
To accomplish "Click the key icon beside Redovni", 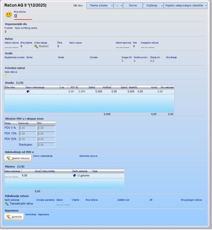I will point(36,46).
